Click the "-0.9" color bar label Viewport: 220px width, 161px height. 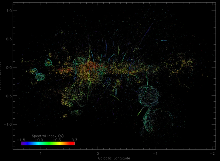(39, 140)
